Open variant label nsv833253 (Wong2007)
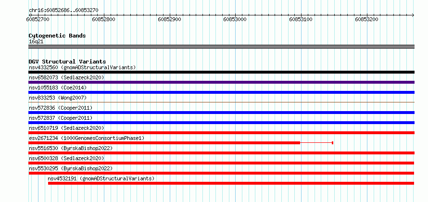This screenshot has height=202, width=428. [x=58, y=98]
